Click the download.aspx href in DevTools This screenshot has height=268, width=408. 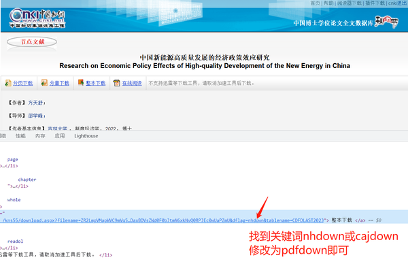coord(163,220)
